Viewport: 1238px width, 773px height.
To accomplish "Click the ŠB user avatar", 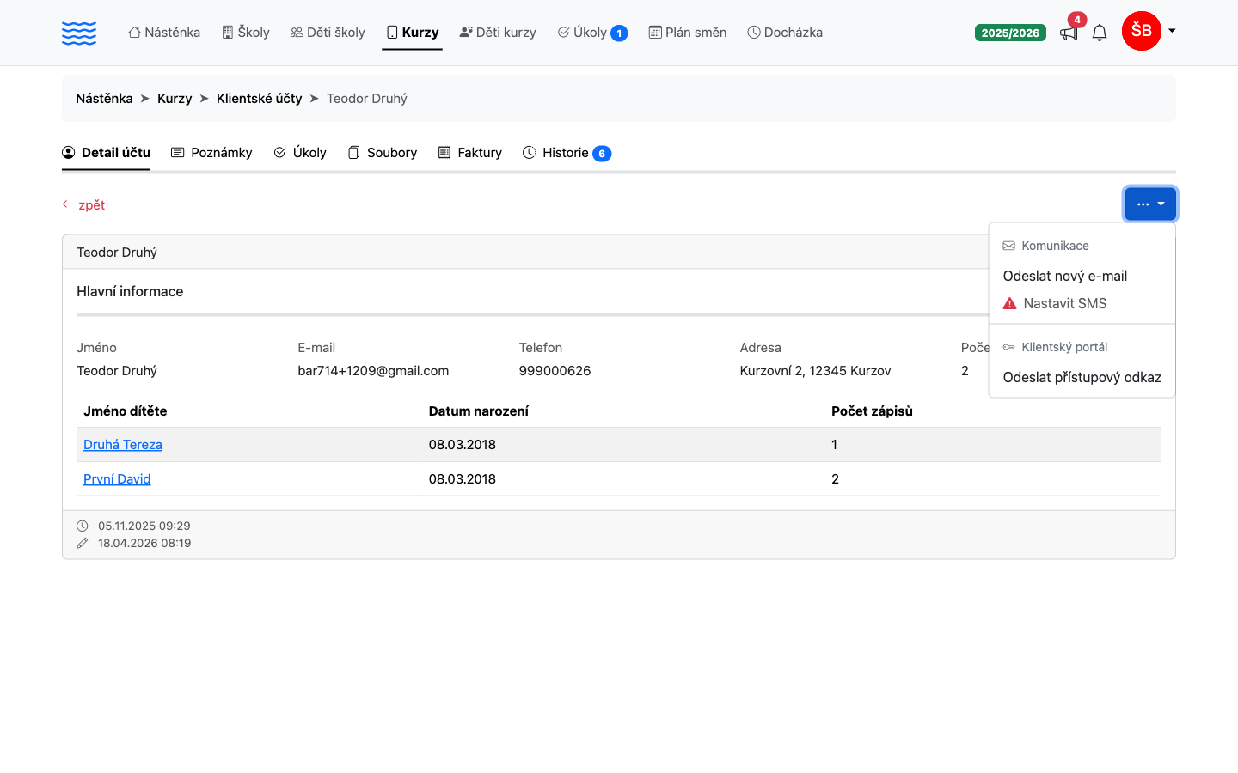I will (x=1142, y=31).
